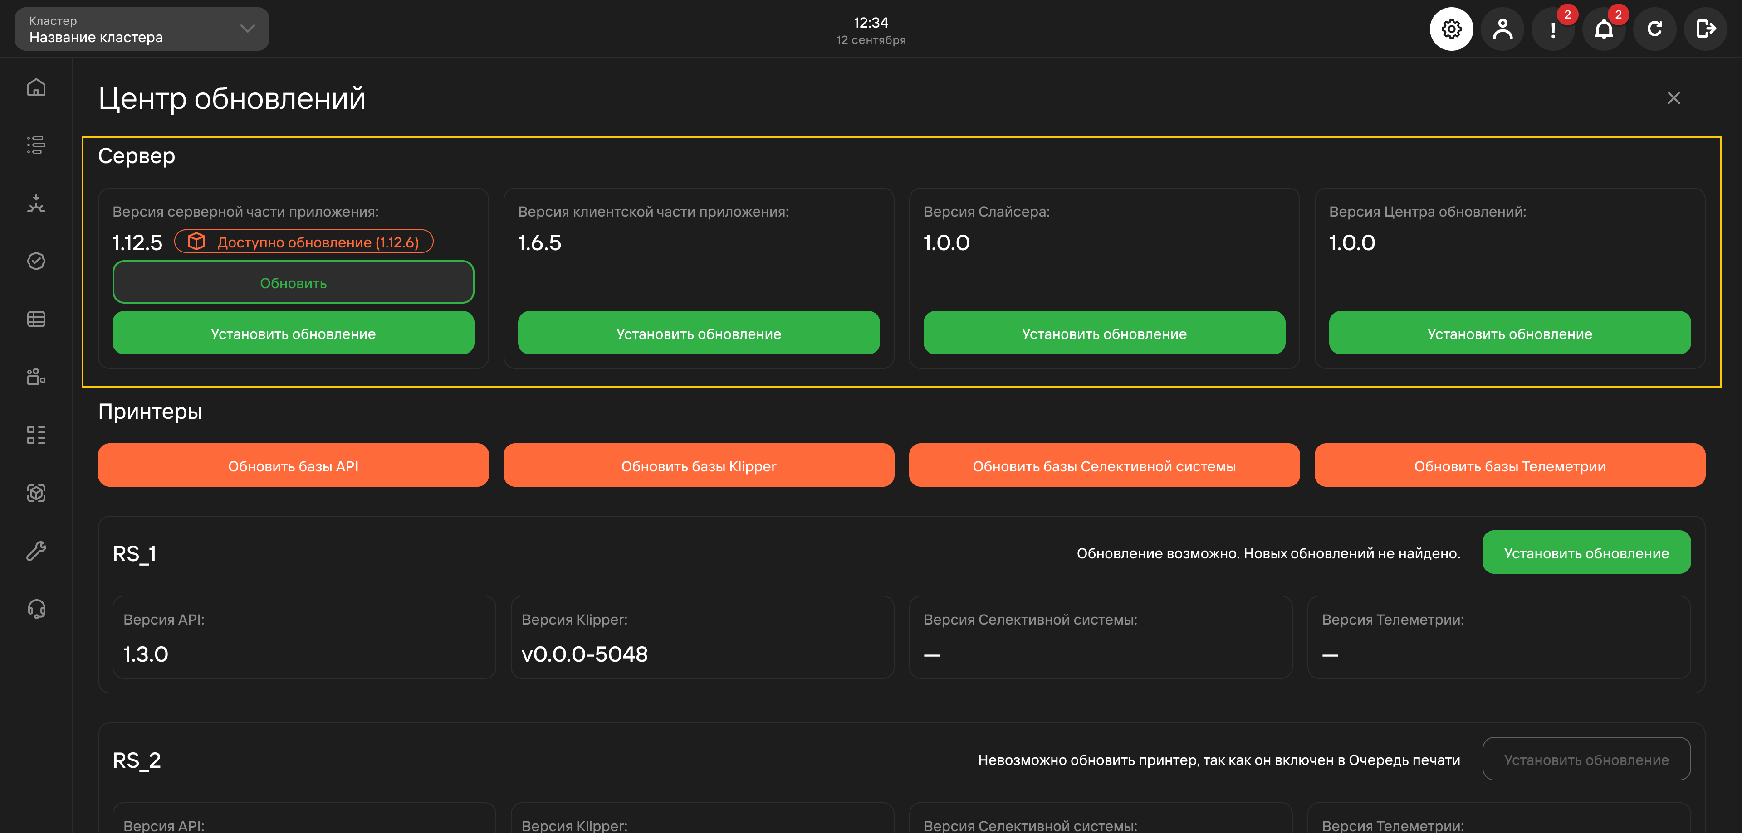1742x833 pixels.
Task: Open the headset support sidebar icon
Action: click(36, 610)
